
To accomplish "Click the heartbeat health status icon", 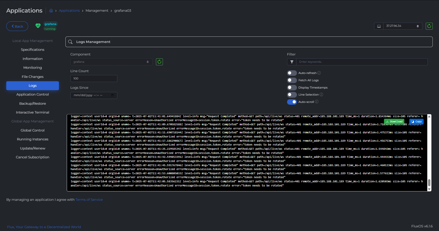I will [x=38, y=26].
